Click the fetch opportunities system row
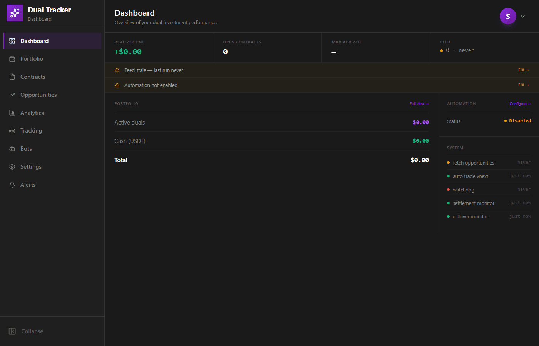 [x=489, y=163]
